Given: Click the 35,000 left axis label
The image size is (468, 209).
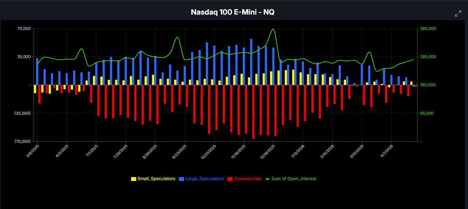Looking at the screenshot, I should [x=24, y=57].
